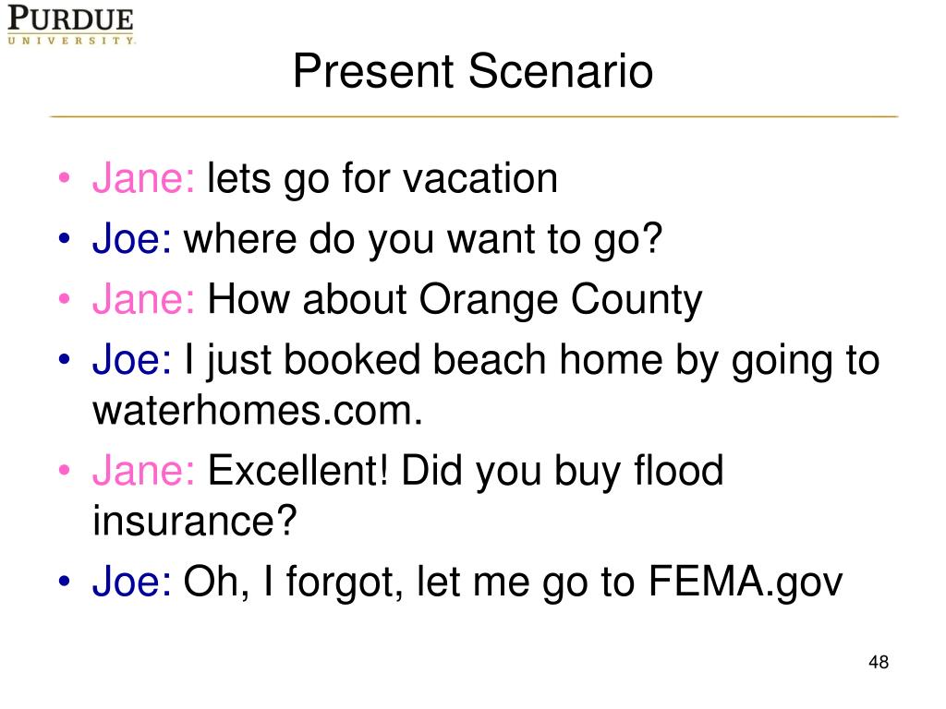Viewport: 946px width, 709px height.
Task: Click the text How about Orange County
Action: click(x=455, y=300)
